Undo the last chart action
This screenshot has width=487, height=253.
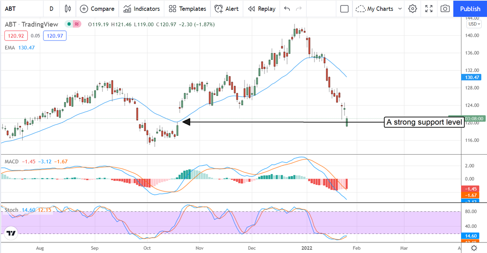point(287,9)
